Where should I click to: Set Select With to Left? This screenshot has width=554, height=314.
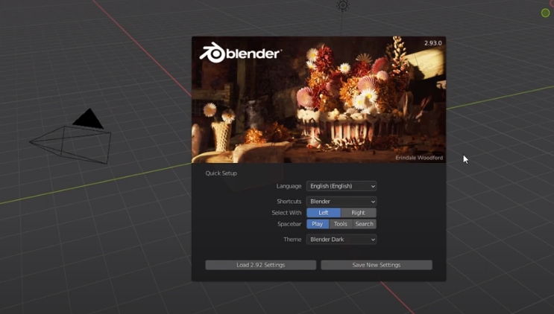pyautogui.click(x=324, y=213)
